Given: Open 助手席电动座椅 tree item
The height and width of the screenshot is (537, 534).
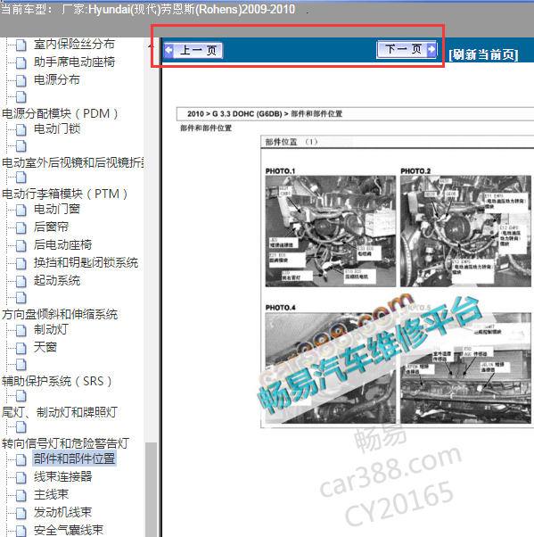Looking at the screenshot, I should pyautogui.click(x=74, y=62).
